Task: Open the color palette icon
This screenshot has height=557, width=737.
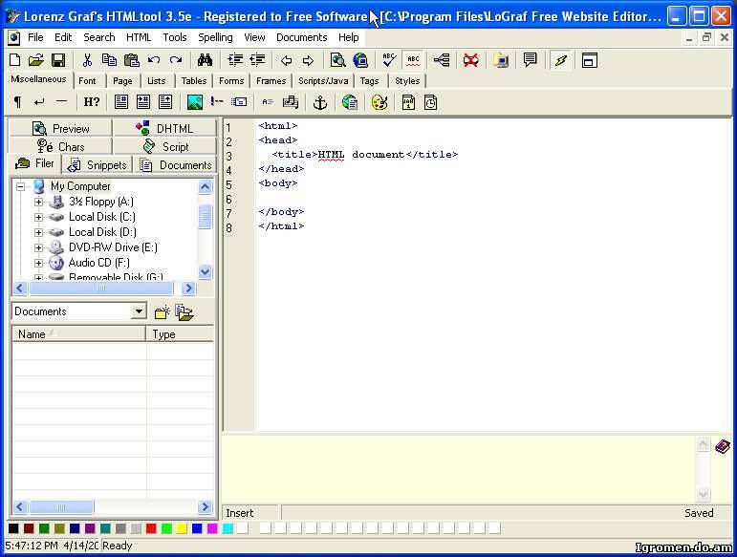Action: 379,102
